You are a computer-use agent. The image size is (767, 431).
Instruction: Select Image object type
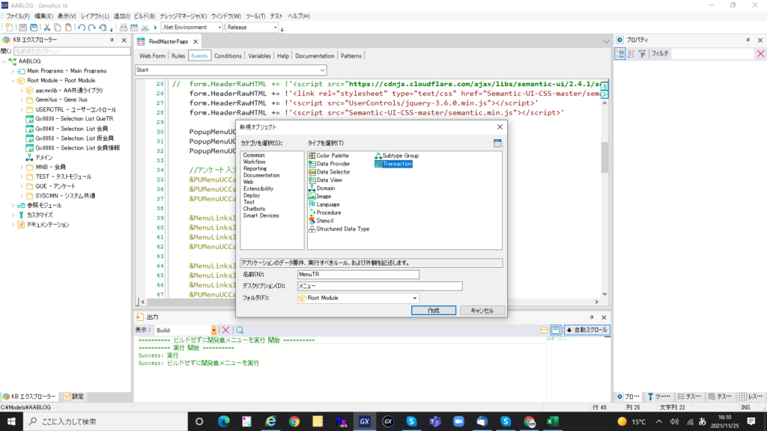(319, 197)
